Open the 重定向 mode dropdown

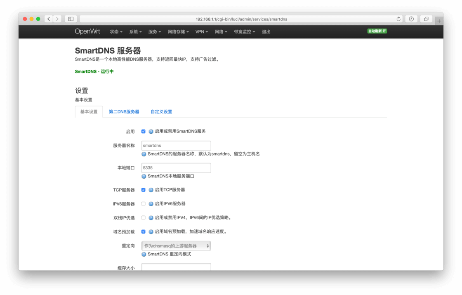pyautogui.click(x=176, y=245)
